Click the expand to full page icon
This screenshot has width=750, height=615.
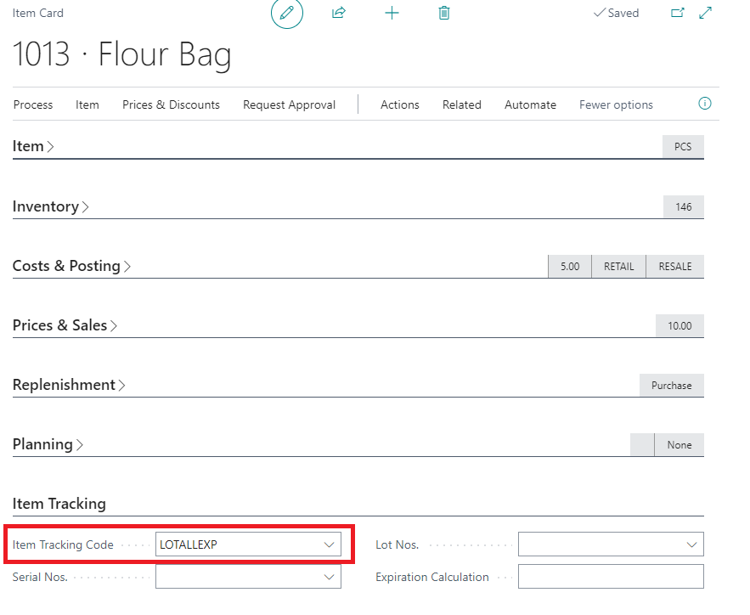click(x=706, y=13)
